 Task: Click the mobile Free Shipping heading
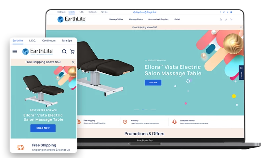point(44,145)
